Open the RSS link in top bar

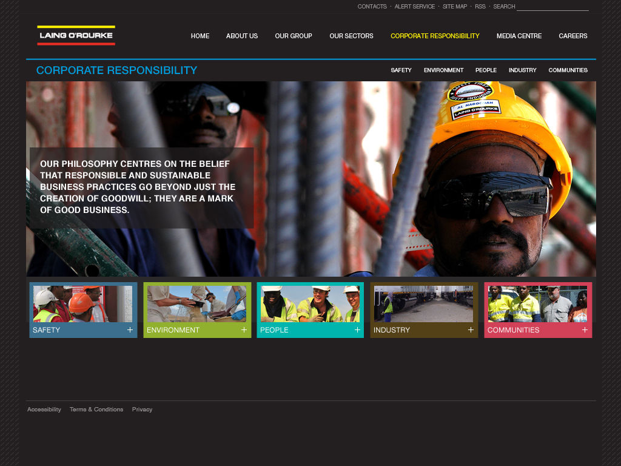480,7
